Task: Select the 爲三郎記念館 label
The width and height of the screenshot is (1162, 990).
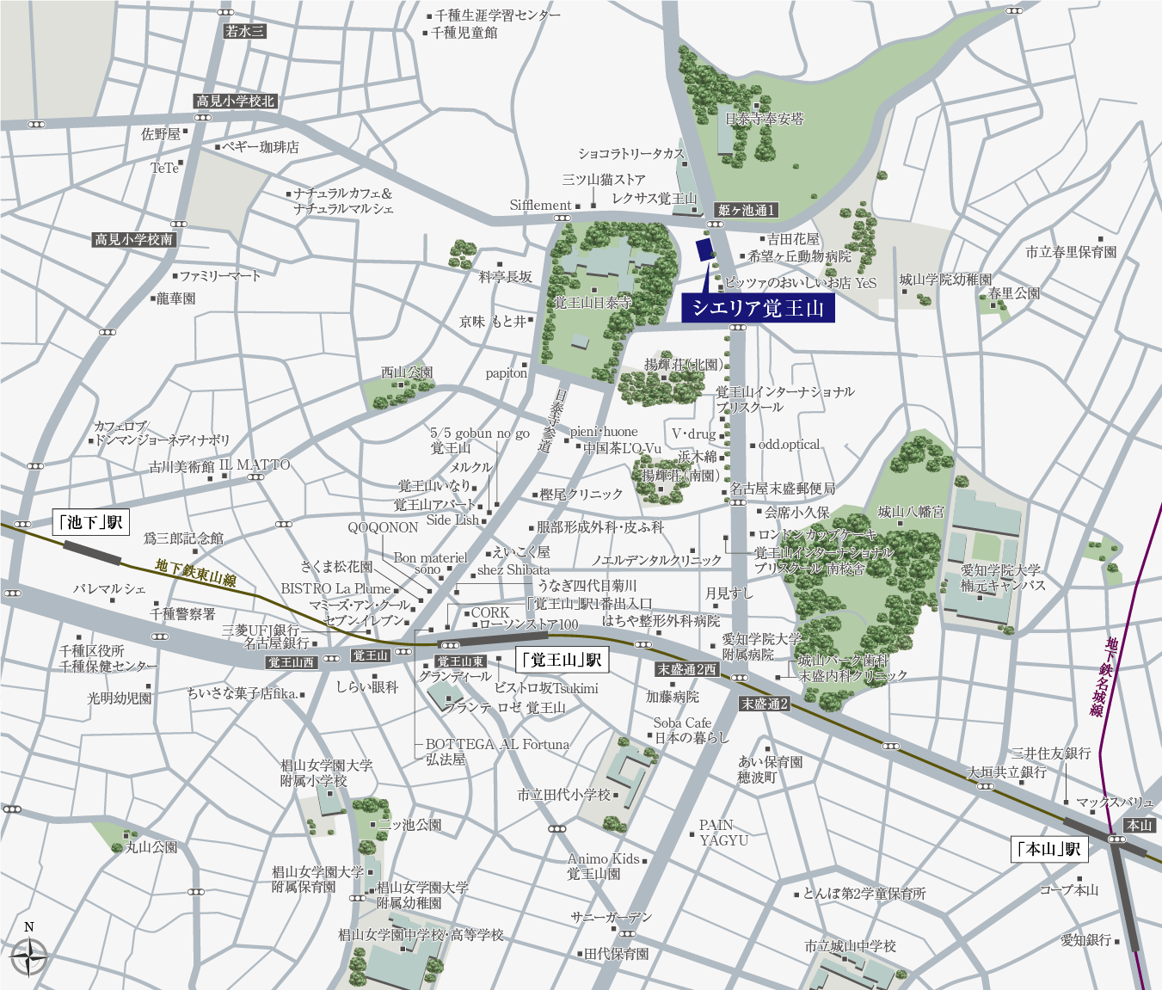Action: pos(183,538)
